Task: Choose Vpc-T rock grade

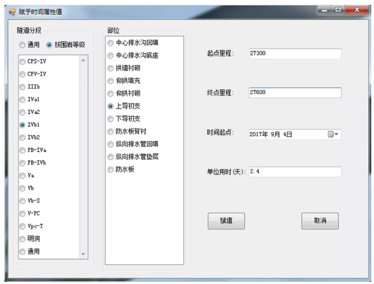Action: pos(22,226)
